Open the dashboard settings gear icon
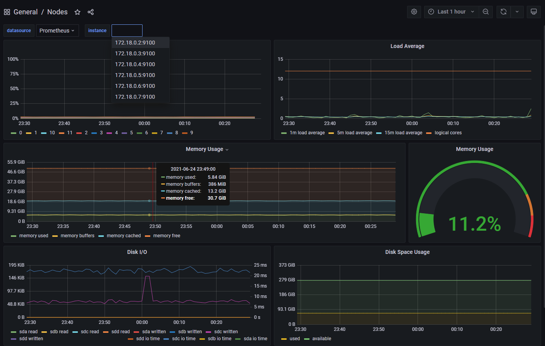The height and width of the screenshot is (346, 545). [414, 12]
